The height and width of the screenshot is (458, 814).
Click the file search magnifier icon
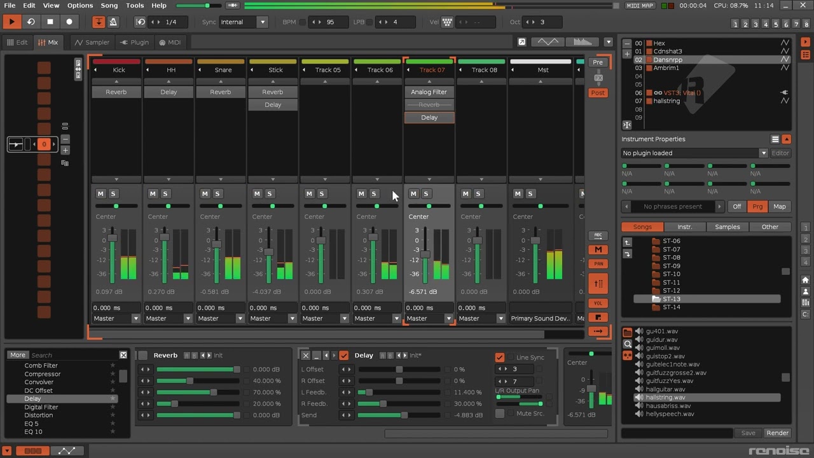628,344
